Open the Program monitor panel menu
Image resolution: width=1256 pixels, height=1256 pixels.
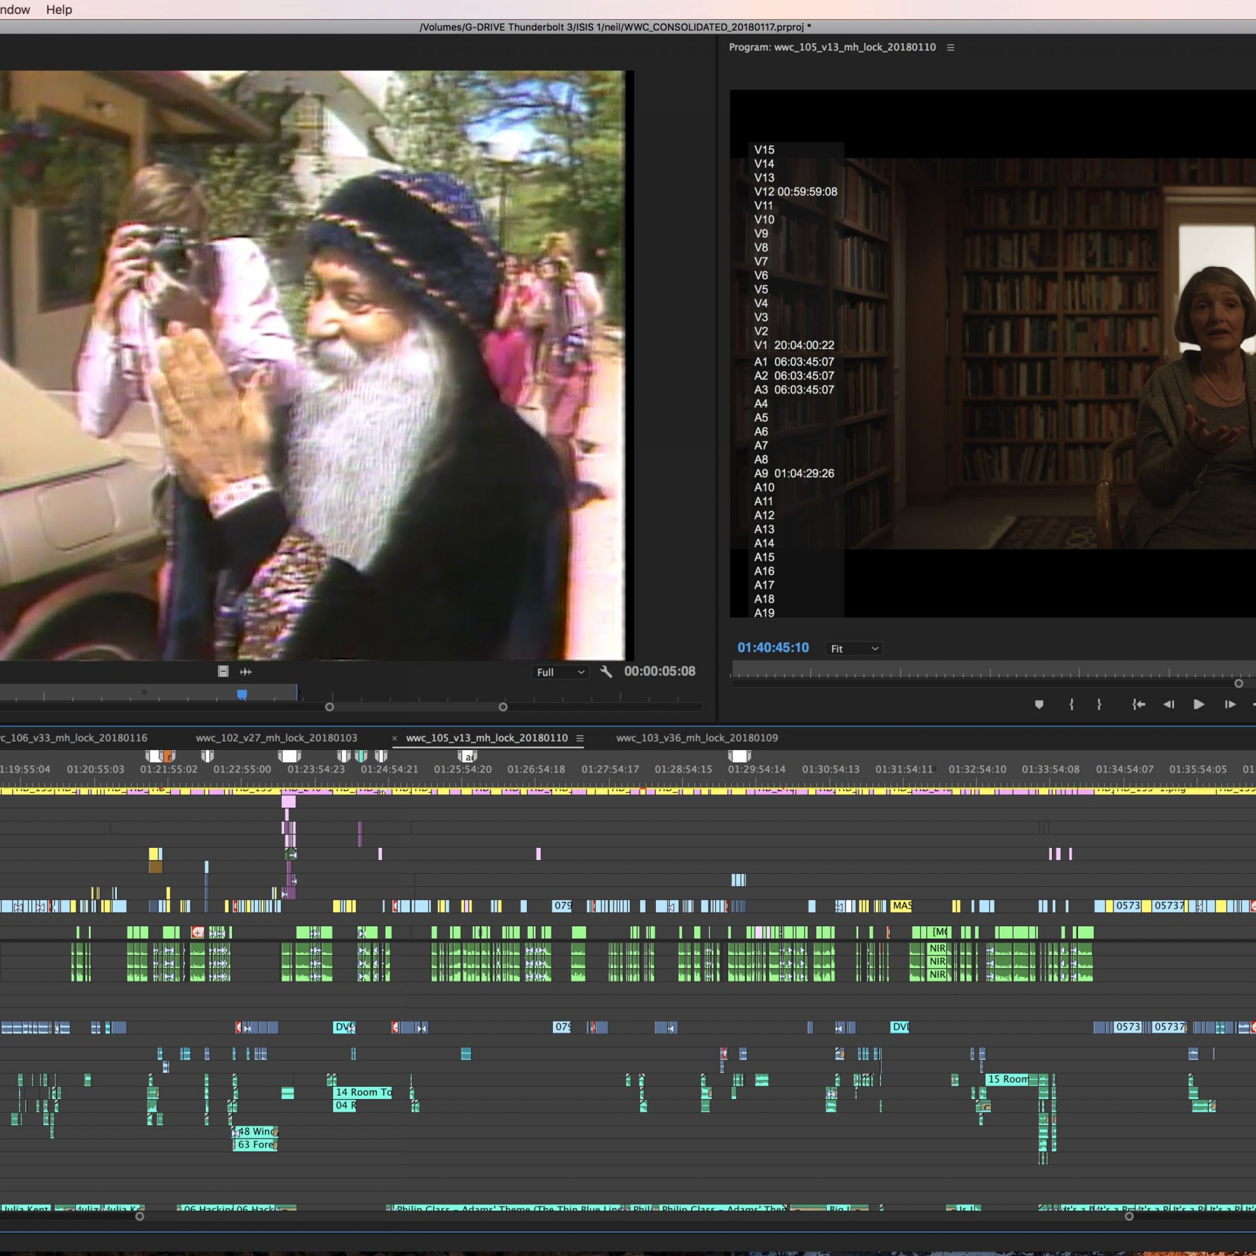(950, 48)
